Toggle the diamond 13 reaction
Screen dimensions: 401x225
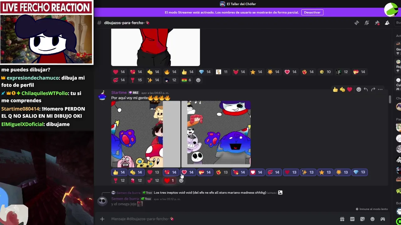click(x=359, y=172)
